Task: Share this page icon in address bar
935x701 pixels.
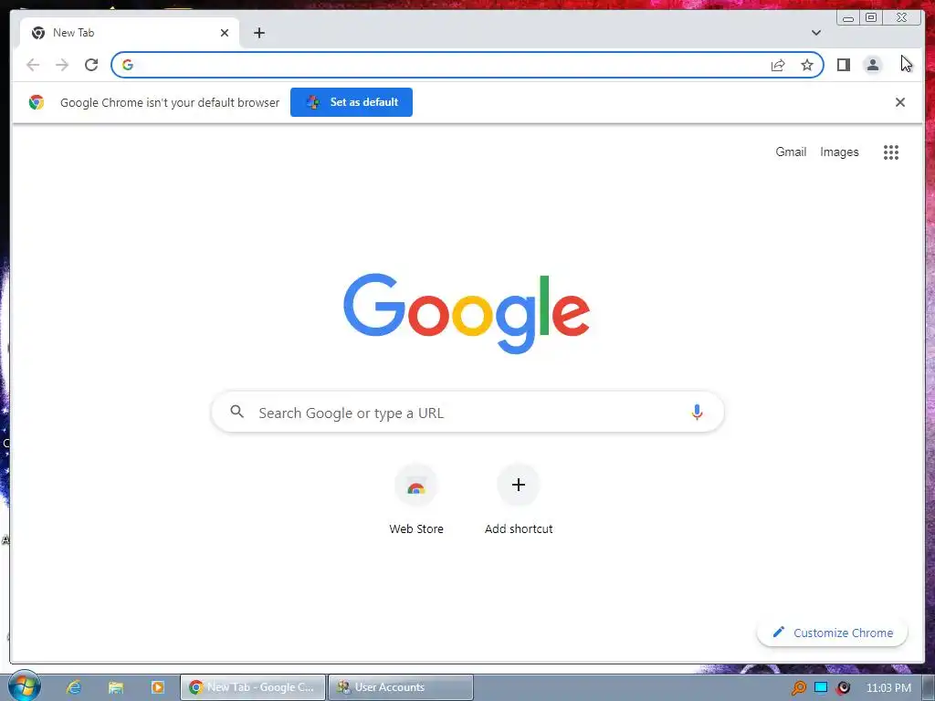Action: tap(778, 65)
